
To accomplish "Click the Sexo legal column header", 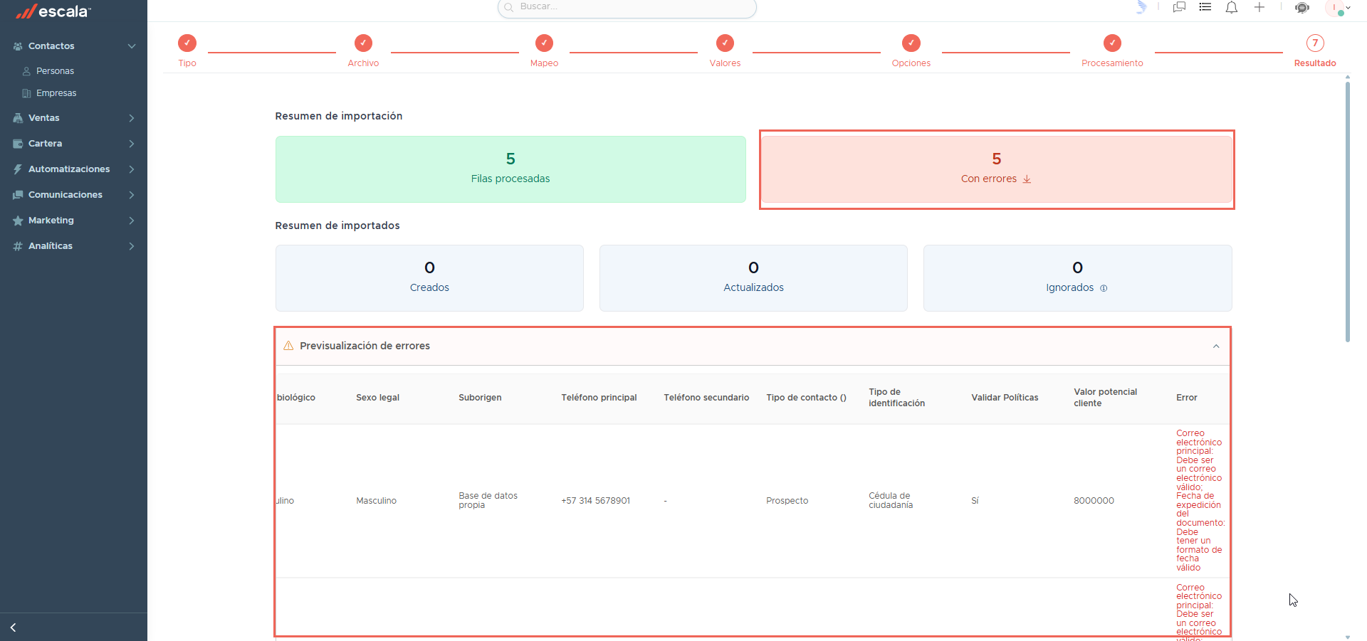I will [x=377, y=398].
